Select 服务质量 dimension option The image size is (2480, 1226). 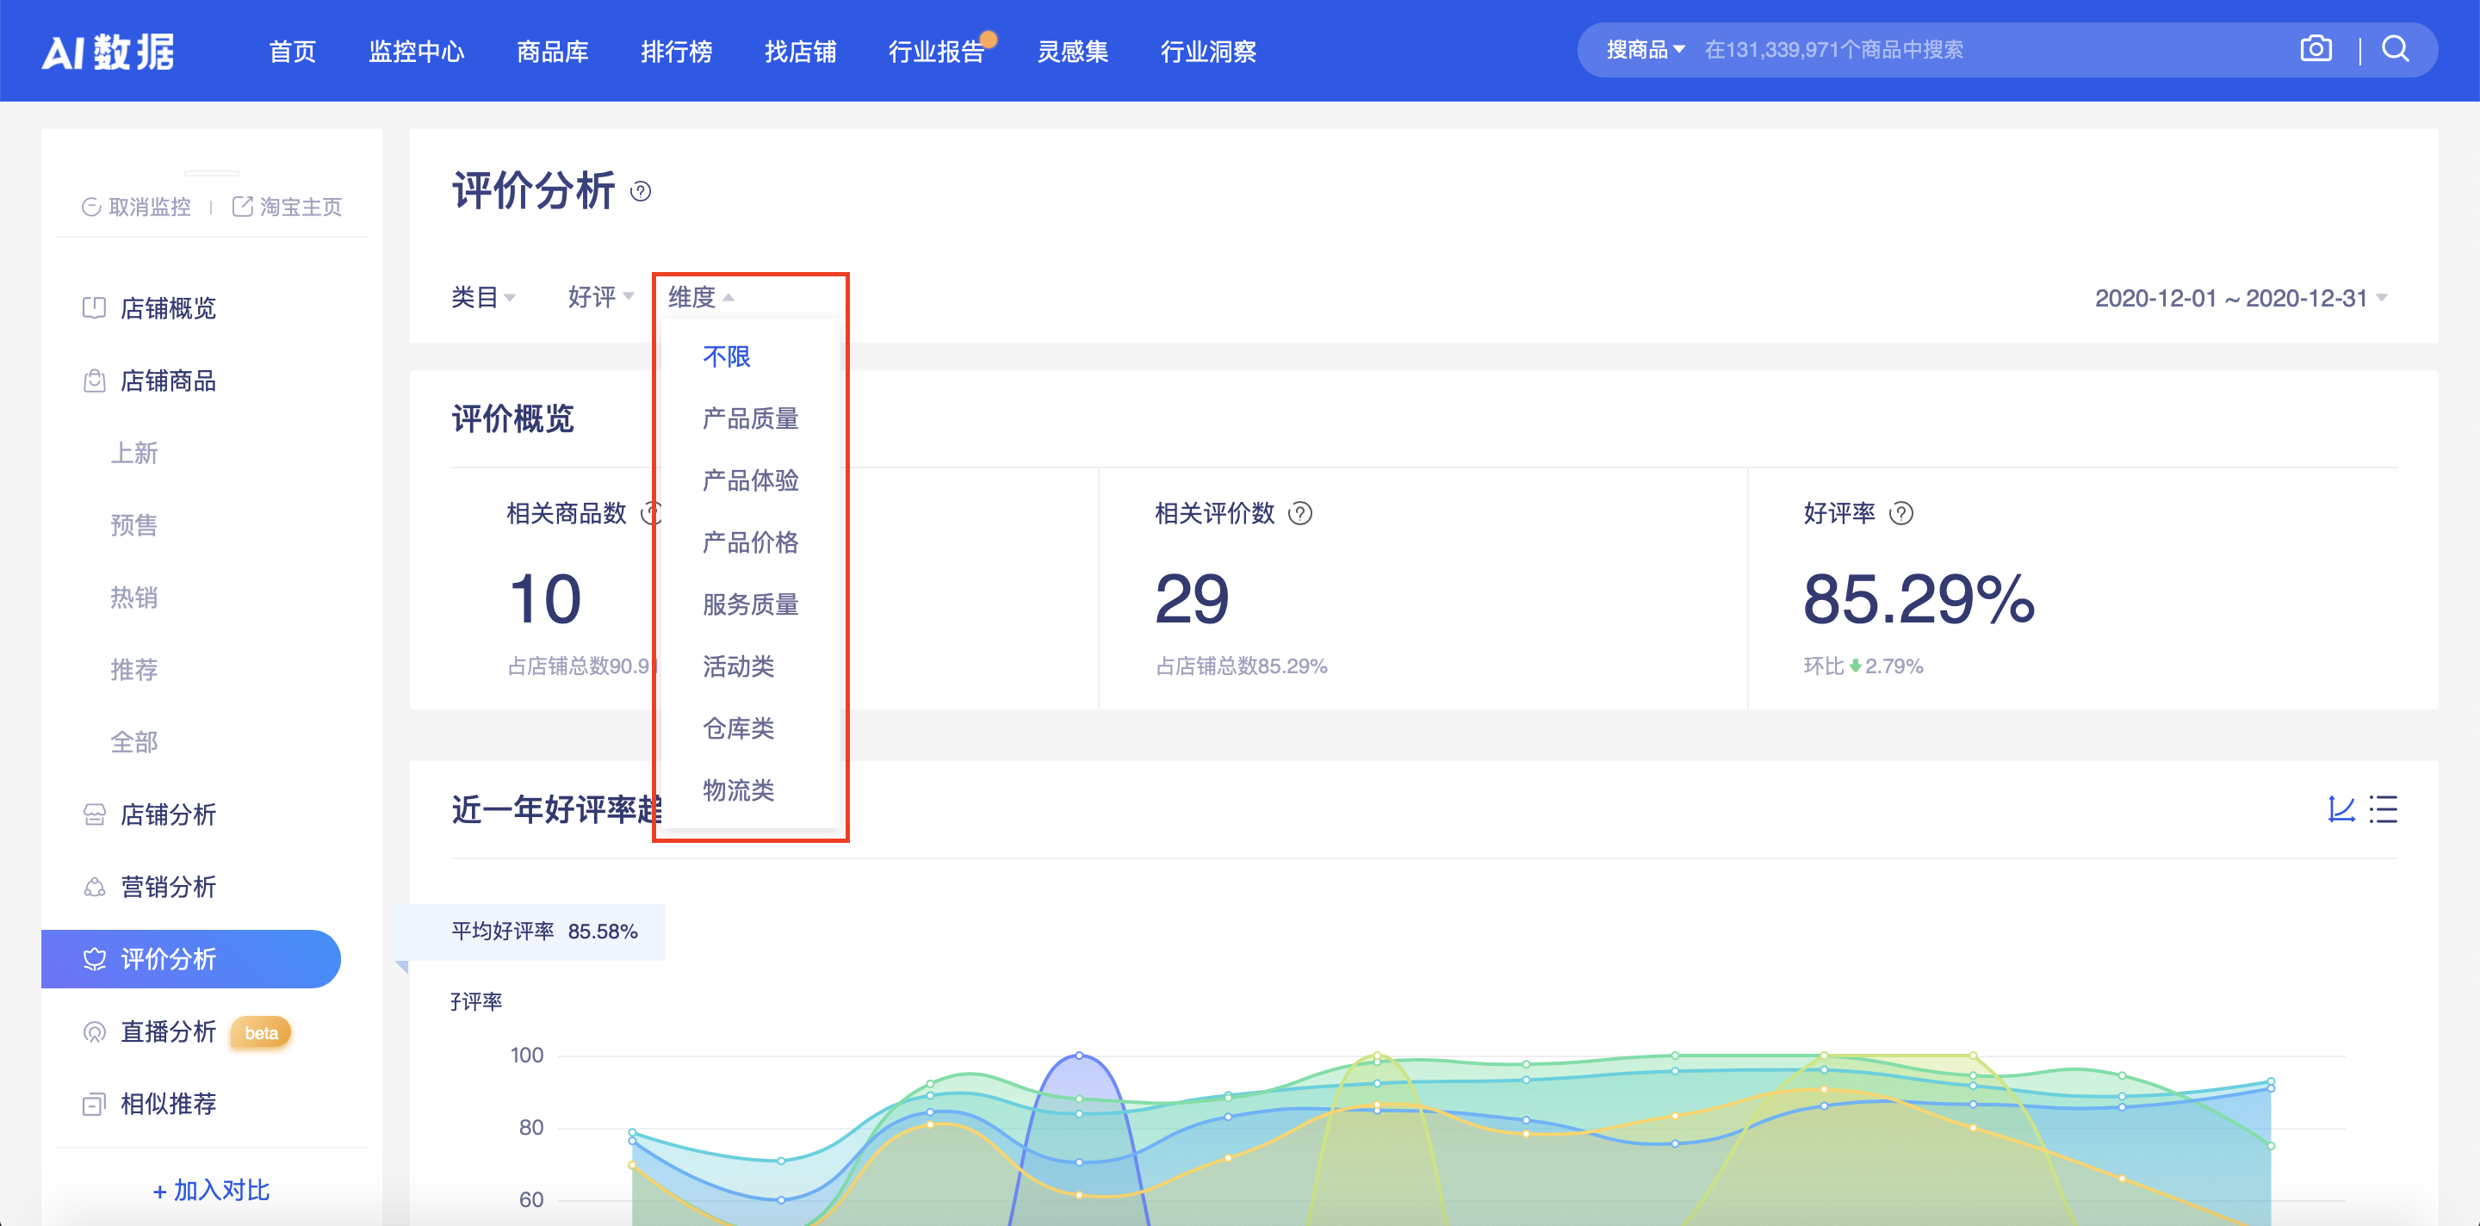(x=751, y=604)
